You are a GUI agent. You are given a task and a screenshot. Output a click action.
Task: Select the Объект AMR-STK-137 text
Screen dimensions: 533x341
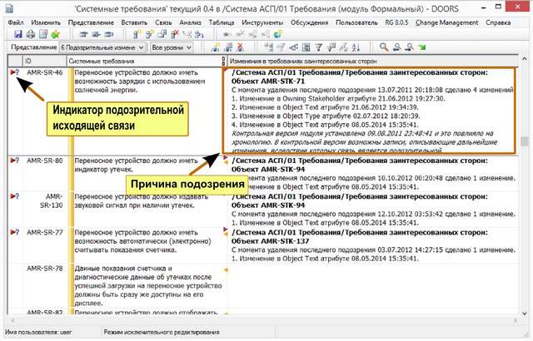coord(270,241)
